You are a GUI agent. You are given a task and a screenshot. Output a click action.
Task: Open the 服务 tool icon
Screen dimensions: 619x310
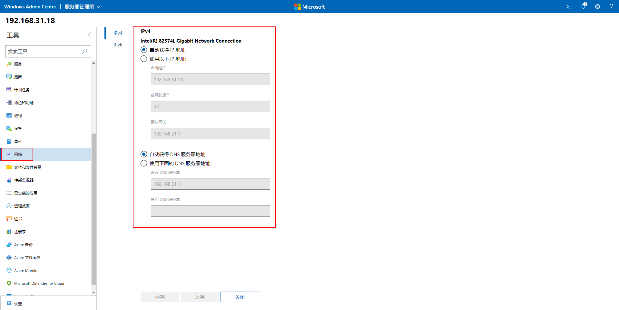click(x=9, y=64)
